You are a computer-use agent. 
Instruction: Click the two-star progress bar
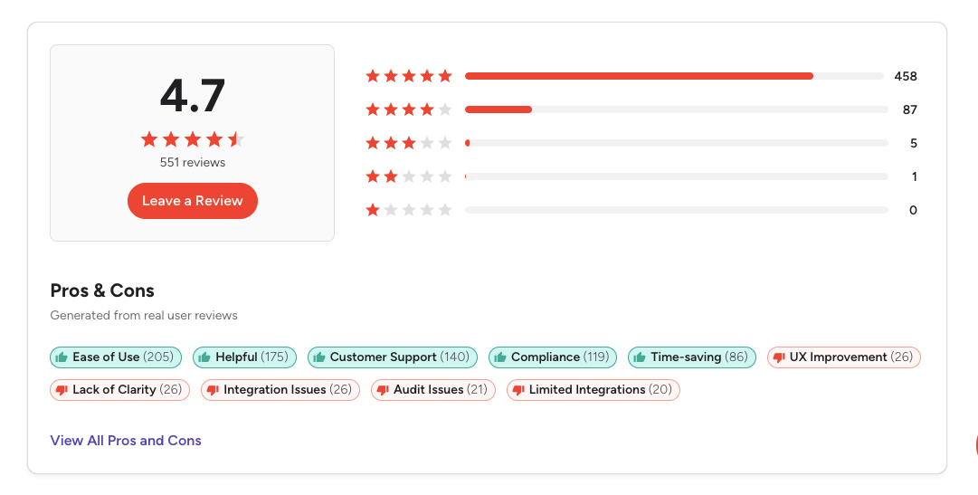[676, 176]
